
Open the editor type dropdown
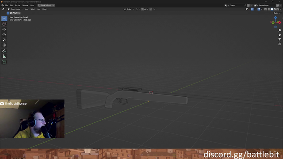coord(4,9)
